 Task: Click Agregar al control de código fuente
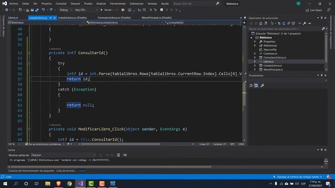pos(298,177)
